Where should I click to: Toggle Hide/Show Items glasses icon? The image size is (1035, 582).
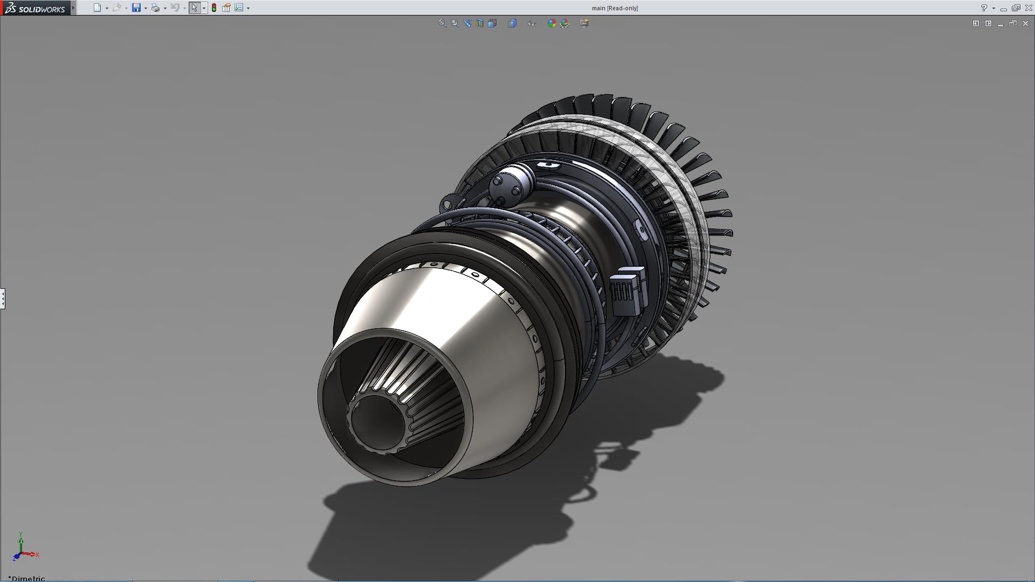coord(532,23)
